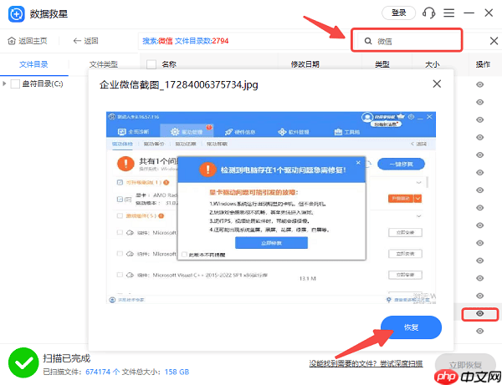Click the second preview eye icon in 操作 column
Screen dimensions: 502x385
(479, 102)
